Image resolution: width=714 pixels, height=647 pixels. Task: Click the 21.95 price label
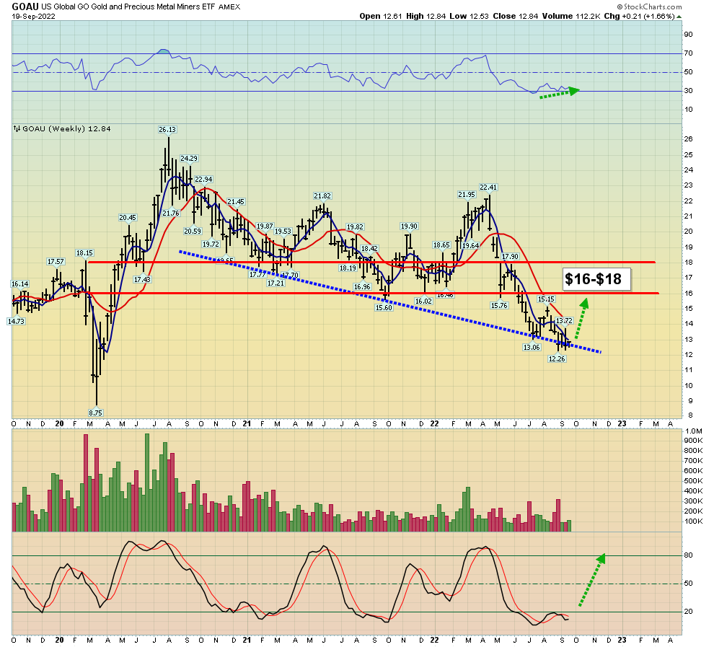[467, 195]
